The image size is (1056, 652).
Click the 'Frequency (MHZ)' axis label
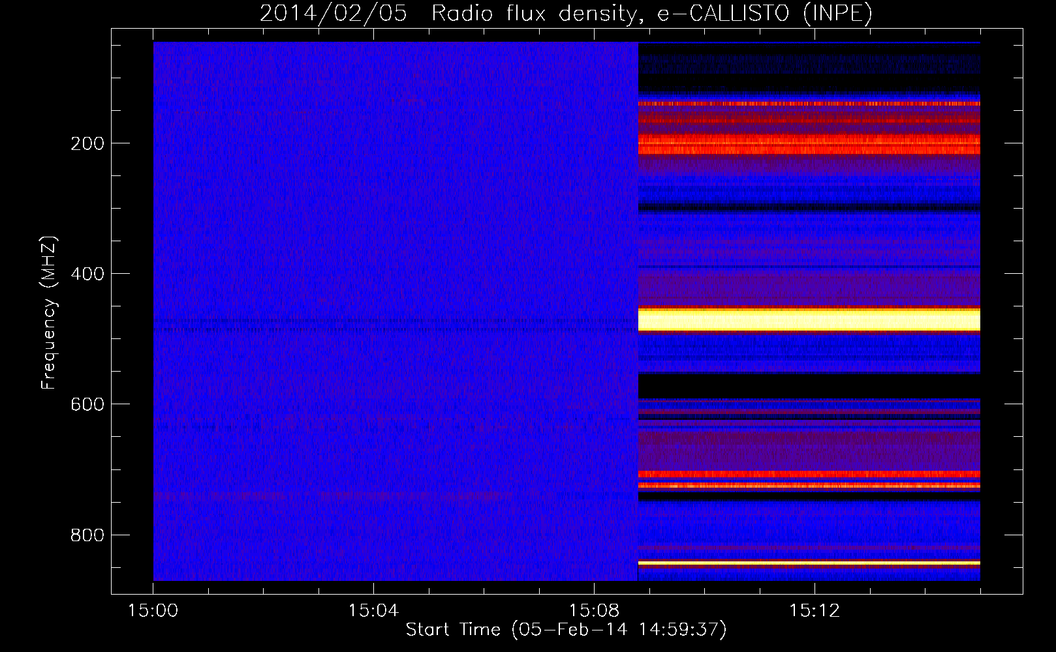click(49, 312)
